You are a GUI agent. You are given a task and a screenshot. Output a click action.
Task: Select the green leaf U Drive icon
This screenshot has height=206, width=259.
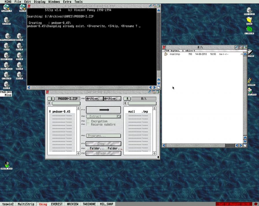point(249,30)
